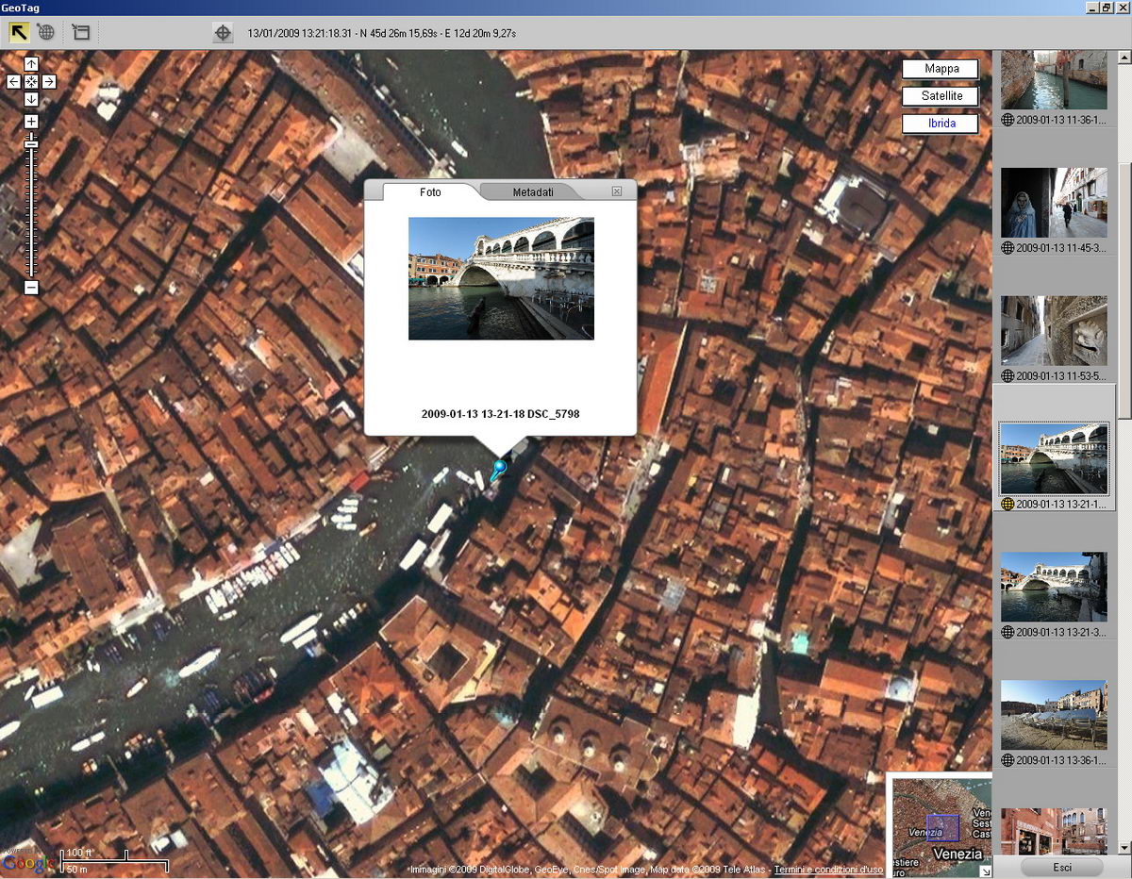Pan the map right with arrow control
The height and width of the screenshot is (879, 1132).
click(49, 81)
